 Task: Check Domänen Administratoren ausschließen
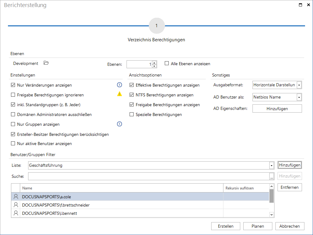pyautogui.click(x=13, y=114)
